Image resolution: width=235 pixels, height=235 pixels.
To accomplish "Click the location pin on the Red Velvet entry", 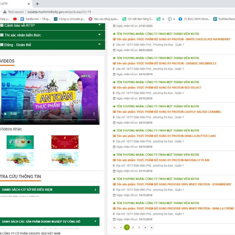I will point(114,93).
